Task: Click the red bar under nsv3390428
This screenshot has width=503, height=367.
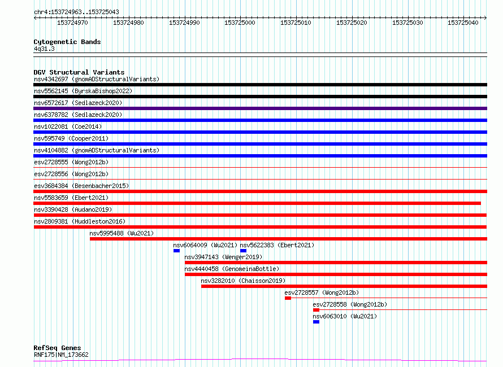Action: tap(260, 215)
